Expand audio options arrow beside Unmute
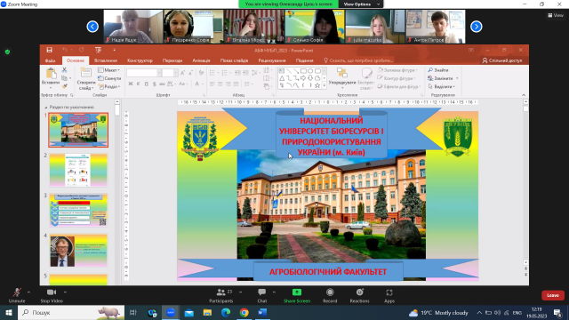The height and width of the screenshot is (320, 569). tap(28, 292)
